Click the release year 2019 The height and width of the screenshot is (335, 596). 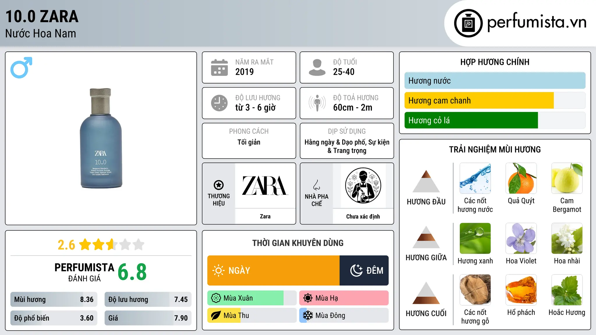coord(244,72)
